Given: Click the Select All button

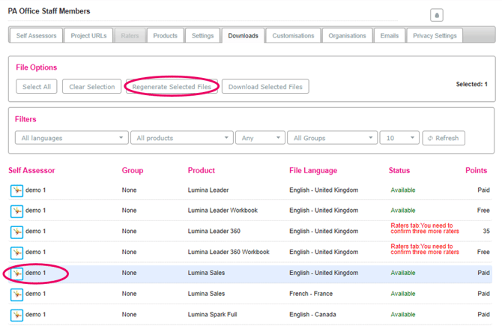Looking at the screenshot, I should point(36,87).
